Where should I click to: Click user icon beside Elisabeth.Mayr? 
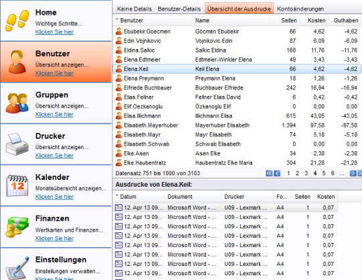(x=119, y=134)
